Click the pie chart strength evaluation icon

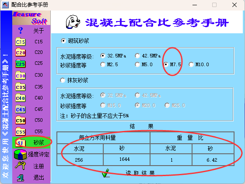pyautogui.click(x=20, y=154)
